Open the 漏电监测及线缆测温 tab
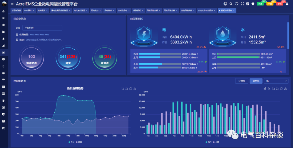Image resolution: width=293 pixels, height=148 pixels. (x=61, y=11)
